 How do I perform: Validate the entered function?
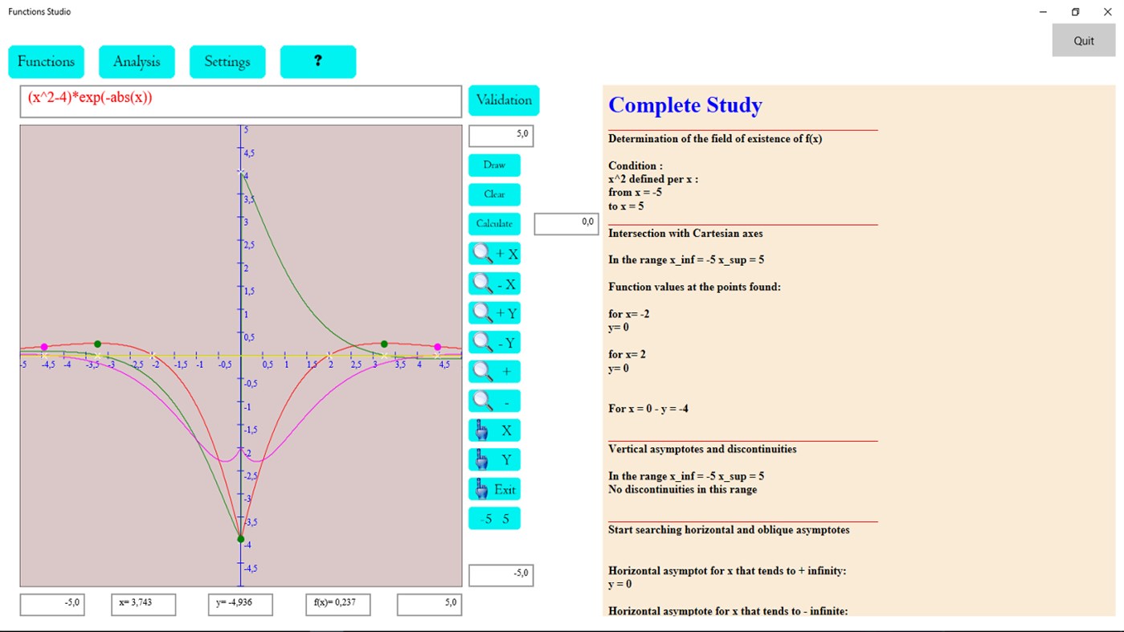(x=503, y=100)
